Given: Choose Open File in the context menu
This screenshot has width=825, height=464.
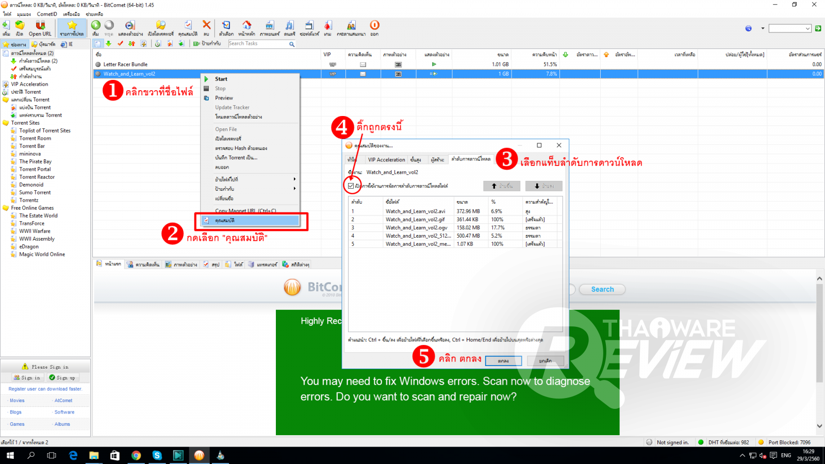Looking at the screenshot, I should pyautogui.click(x=226, y=129).
